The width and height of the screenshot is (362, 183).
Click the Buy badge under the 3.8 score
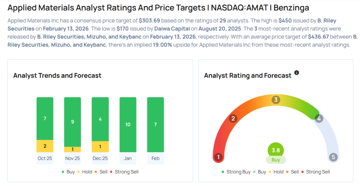point(276,160)
